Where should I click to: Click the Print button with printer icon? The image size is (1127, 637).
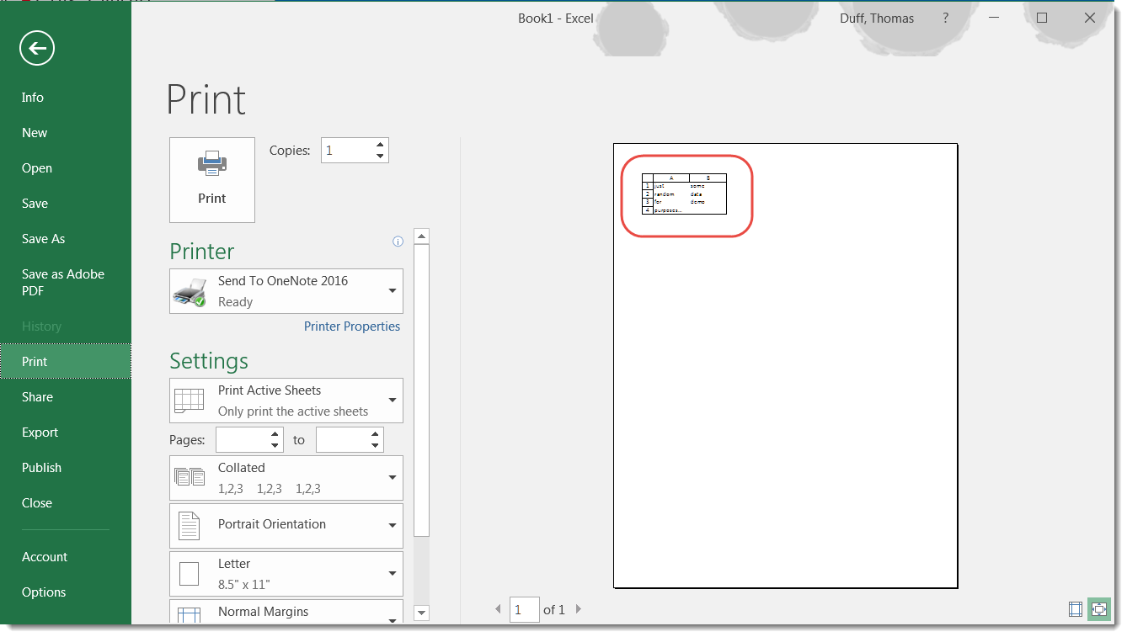(x=211, y=179)
